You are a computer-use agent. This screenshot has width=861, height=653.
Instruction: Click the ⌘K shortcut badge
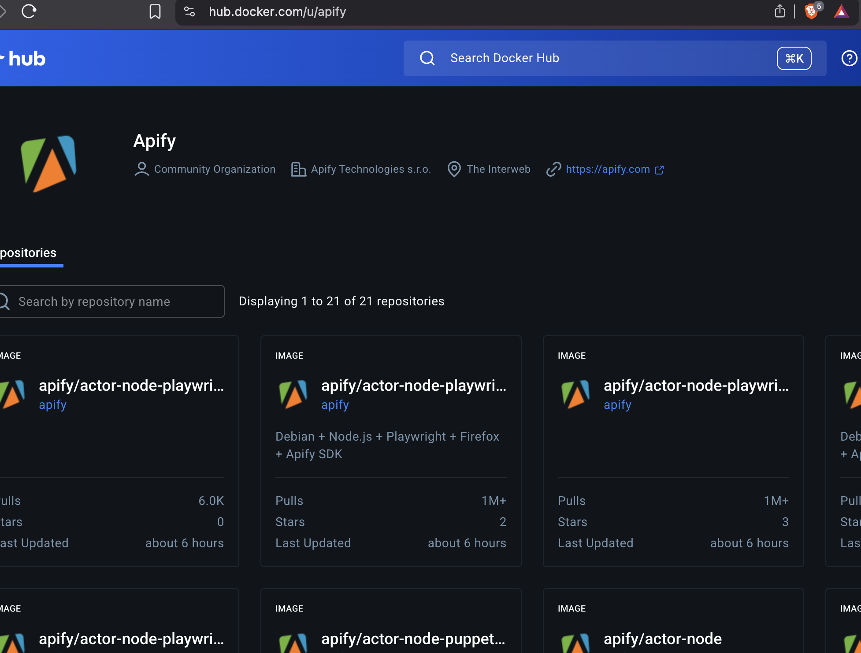tap(794, 58)
